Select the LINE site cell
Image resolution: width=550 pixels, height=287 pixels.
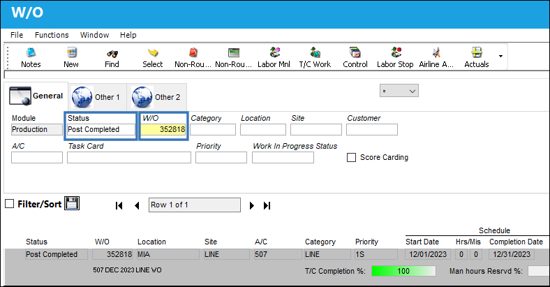[227, 254]
